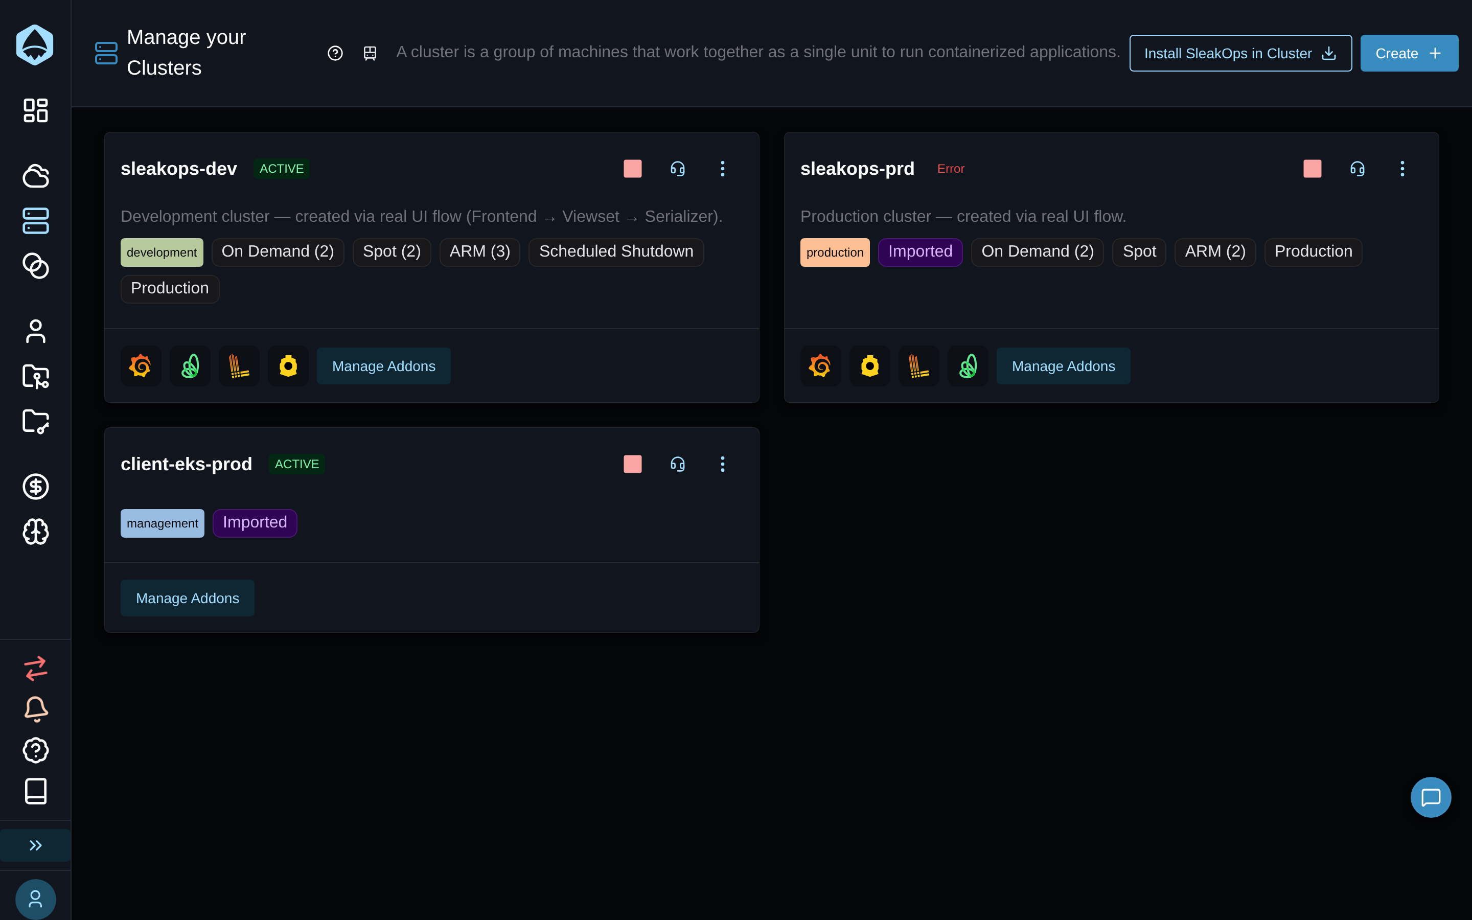Viewport: 1472px width, 920px height.
Task: Open the SleakOps logo home
Action: [x=35, y=45]
